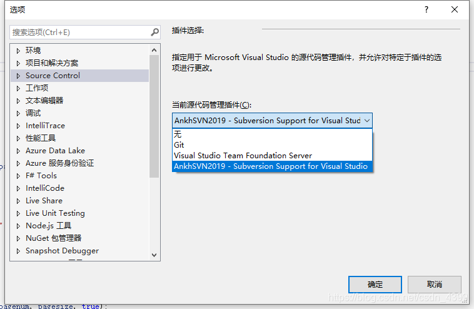
Task: Expand the 工作项 node arrow
Action: click(x=18, y=88)
